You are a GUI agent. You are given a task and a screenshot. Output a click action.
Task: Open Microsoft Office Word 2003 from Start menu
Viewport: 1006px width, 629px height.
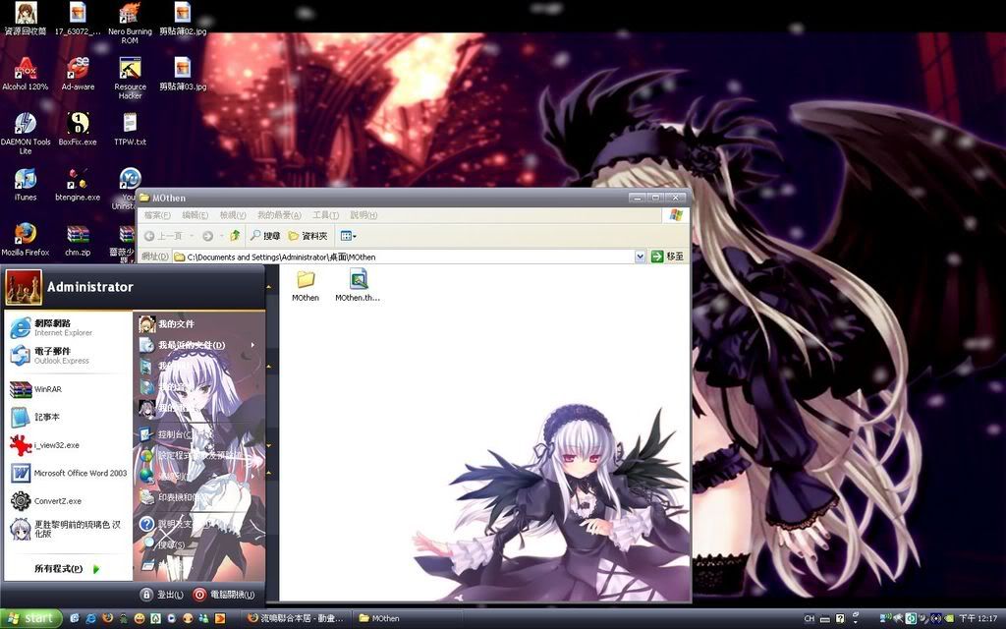click(x=68, y=473)
